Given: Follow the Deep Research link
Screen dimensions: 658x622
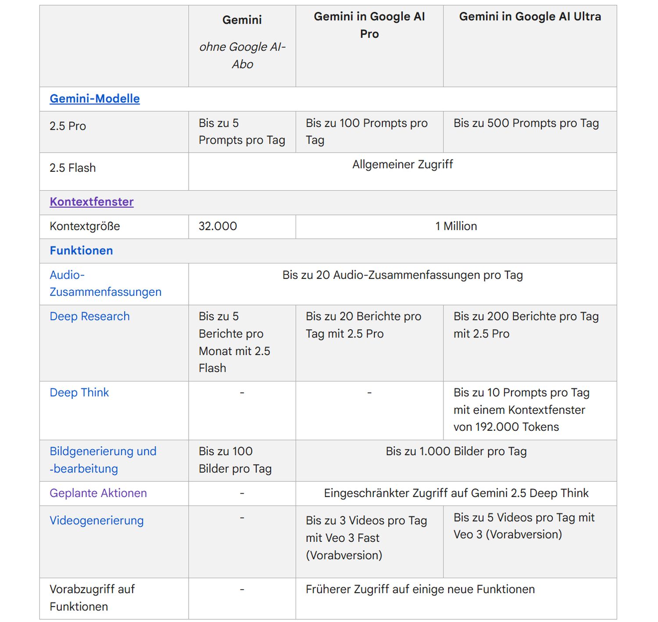Looking at the screenshot, I should pos(89,316).
